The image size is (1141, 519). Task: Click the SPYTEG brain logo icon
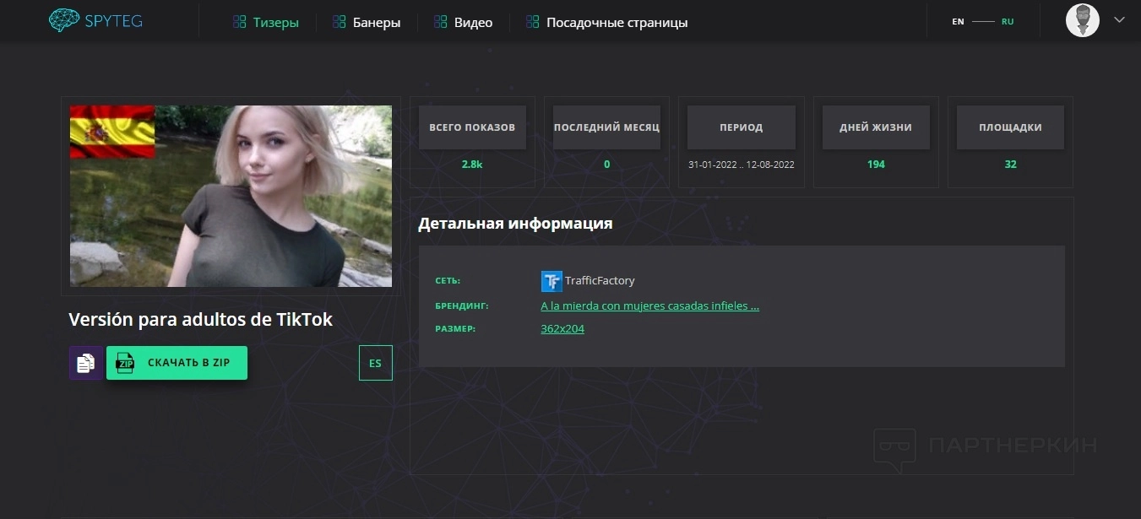[64, 20]
